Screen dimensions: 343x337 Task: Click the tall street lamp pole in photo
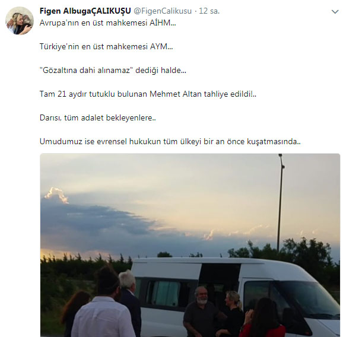[x=280, y=202]
